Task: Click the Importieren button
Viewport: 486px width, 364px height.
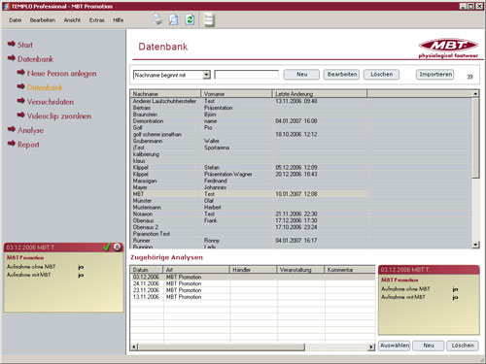Action: (x=435, y=75)
